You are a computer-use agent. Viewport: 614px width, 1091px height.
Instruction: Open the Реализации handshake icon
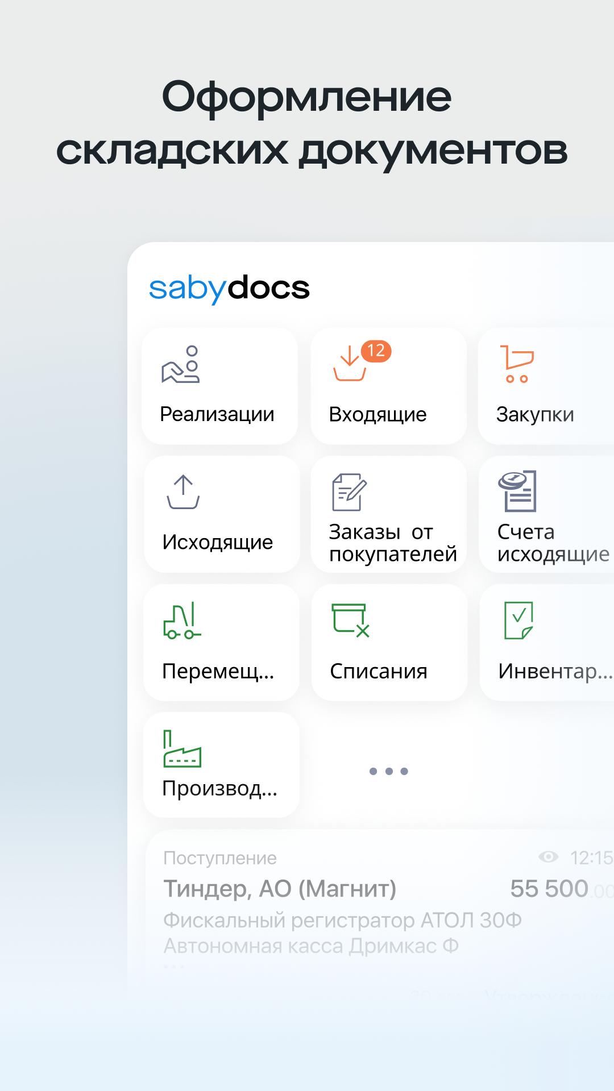[180, 364]
